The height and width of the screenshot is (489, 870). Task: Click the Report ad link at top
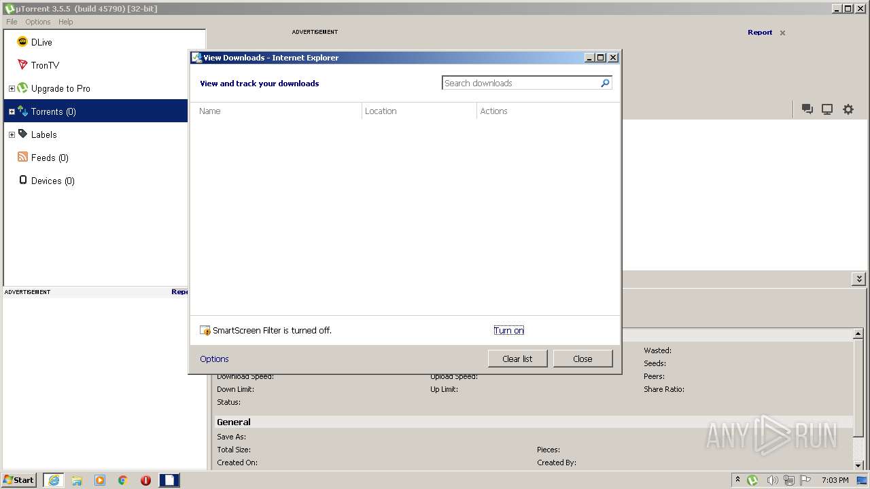point(760,33)
